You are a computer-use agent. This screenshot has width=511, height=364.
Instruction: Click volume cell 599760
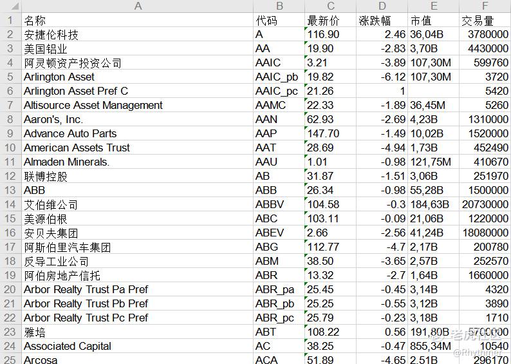click(x=485, y=62)
